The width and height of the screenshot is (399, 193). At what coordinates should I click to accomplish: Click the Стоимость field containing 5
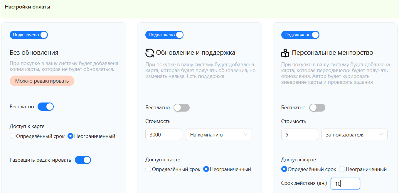299,135
